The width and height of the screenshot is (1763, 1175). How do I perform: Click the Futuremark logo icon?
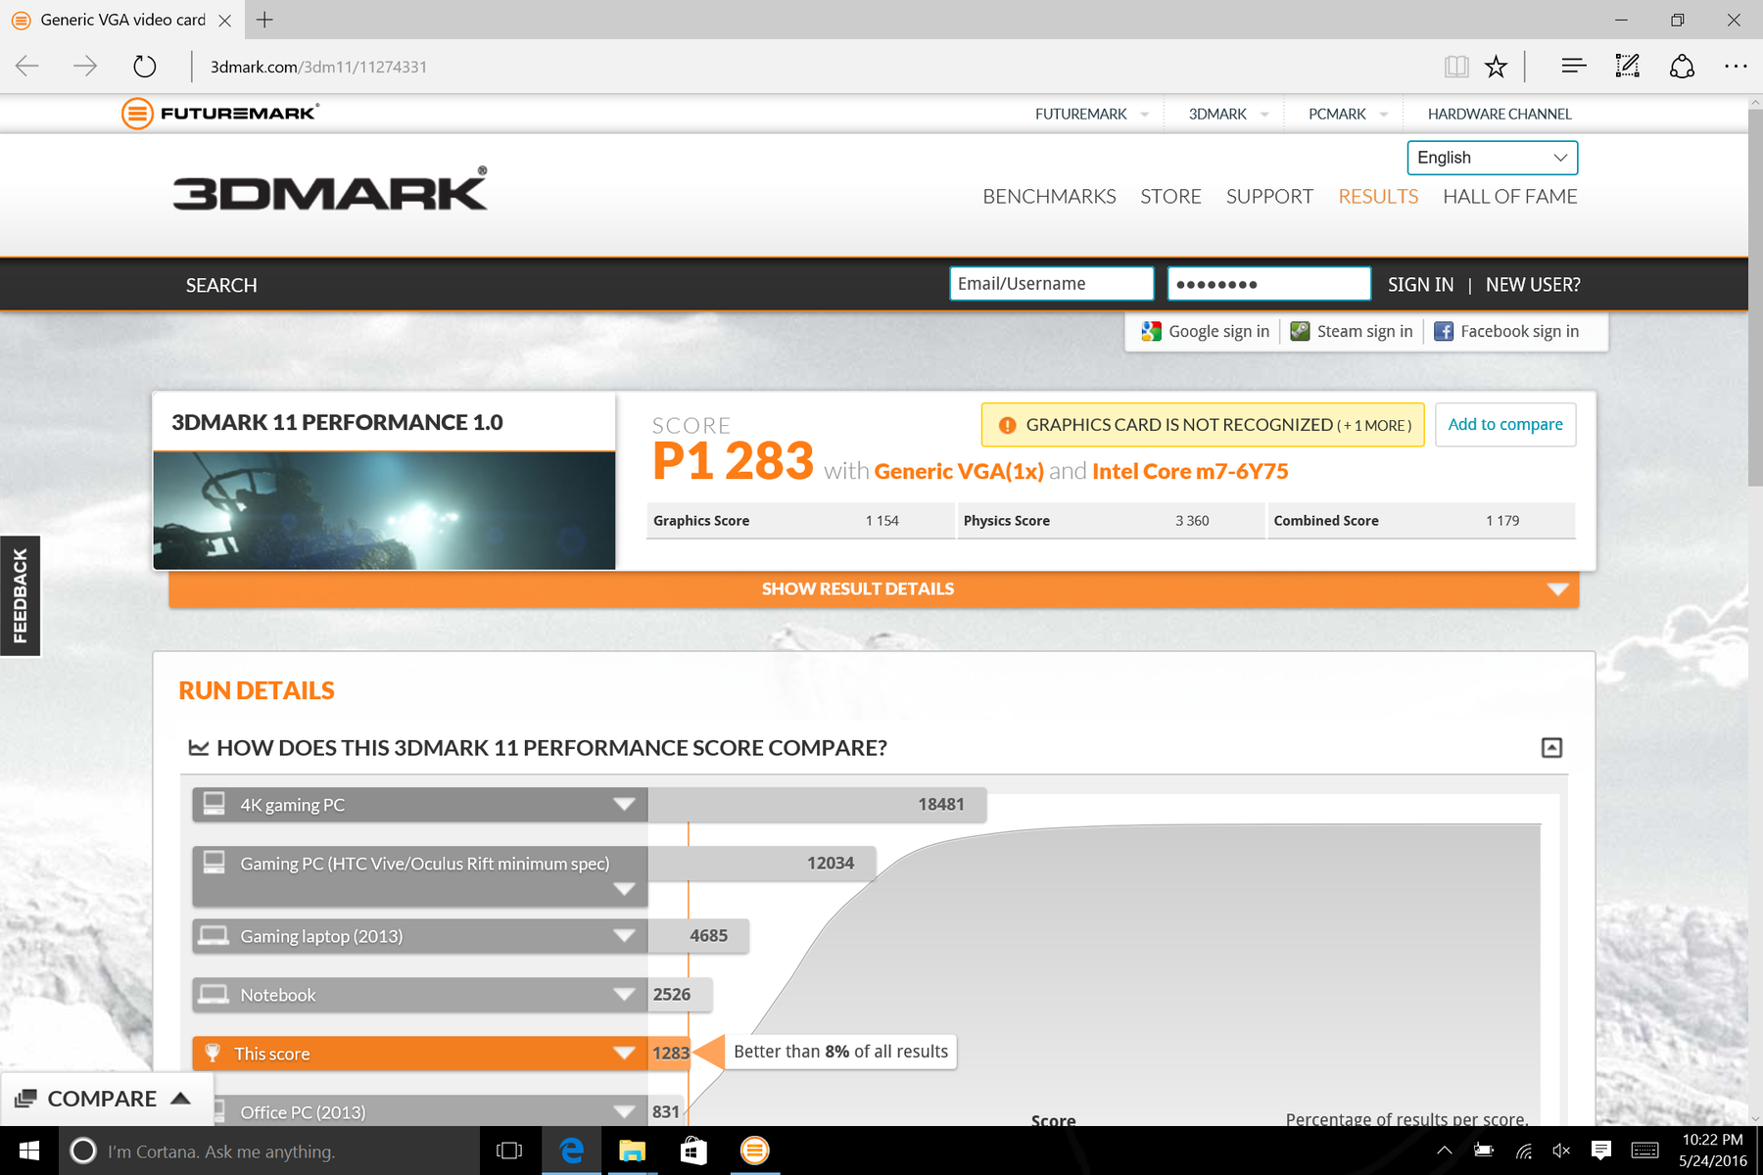[x=137, y=114]
